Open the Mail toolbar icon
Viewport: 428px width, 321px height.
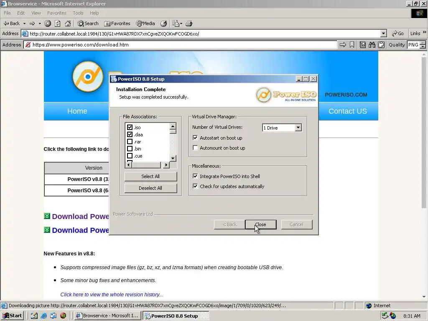coord(177,23)
